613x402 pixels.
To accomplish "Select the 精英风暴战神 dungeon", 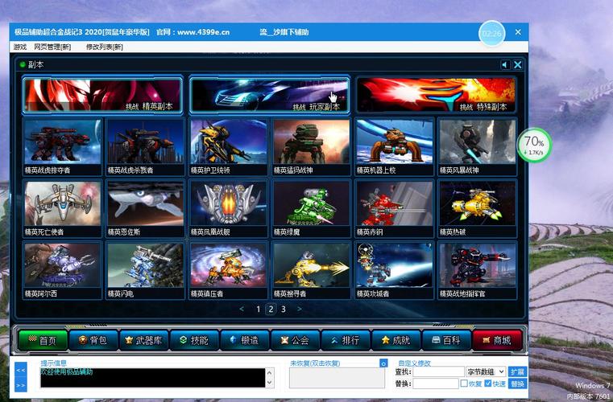I will click(x=477, y=147).
